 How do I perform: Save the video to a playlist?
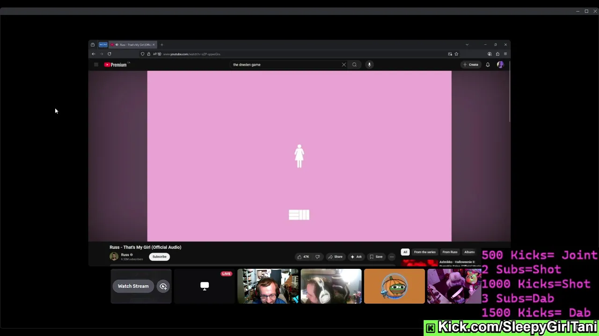[376, 257]
